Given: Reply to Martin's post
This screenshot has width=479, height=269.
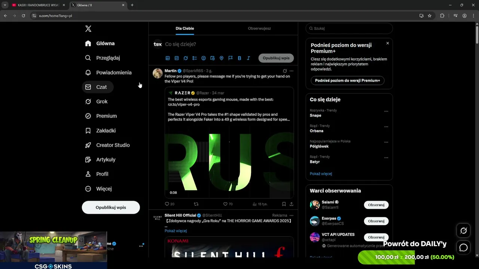Looking at the screenshot, I should [x=170, y=204].
